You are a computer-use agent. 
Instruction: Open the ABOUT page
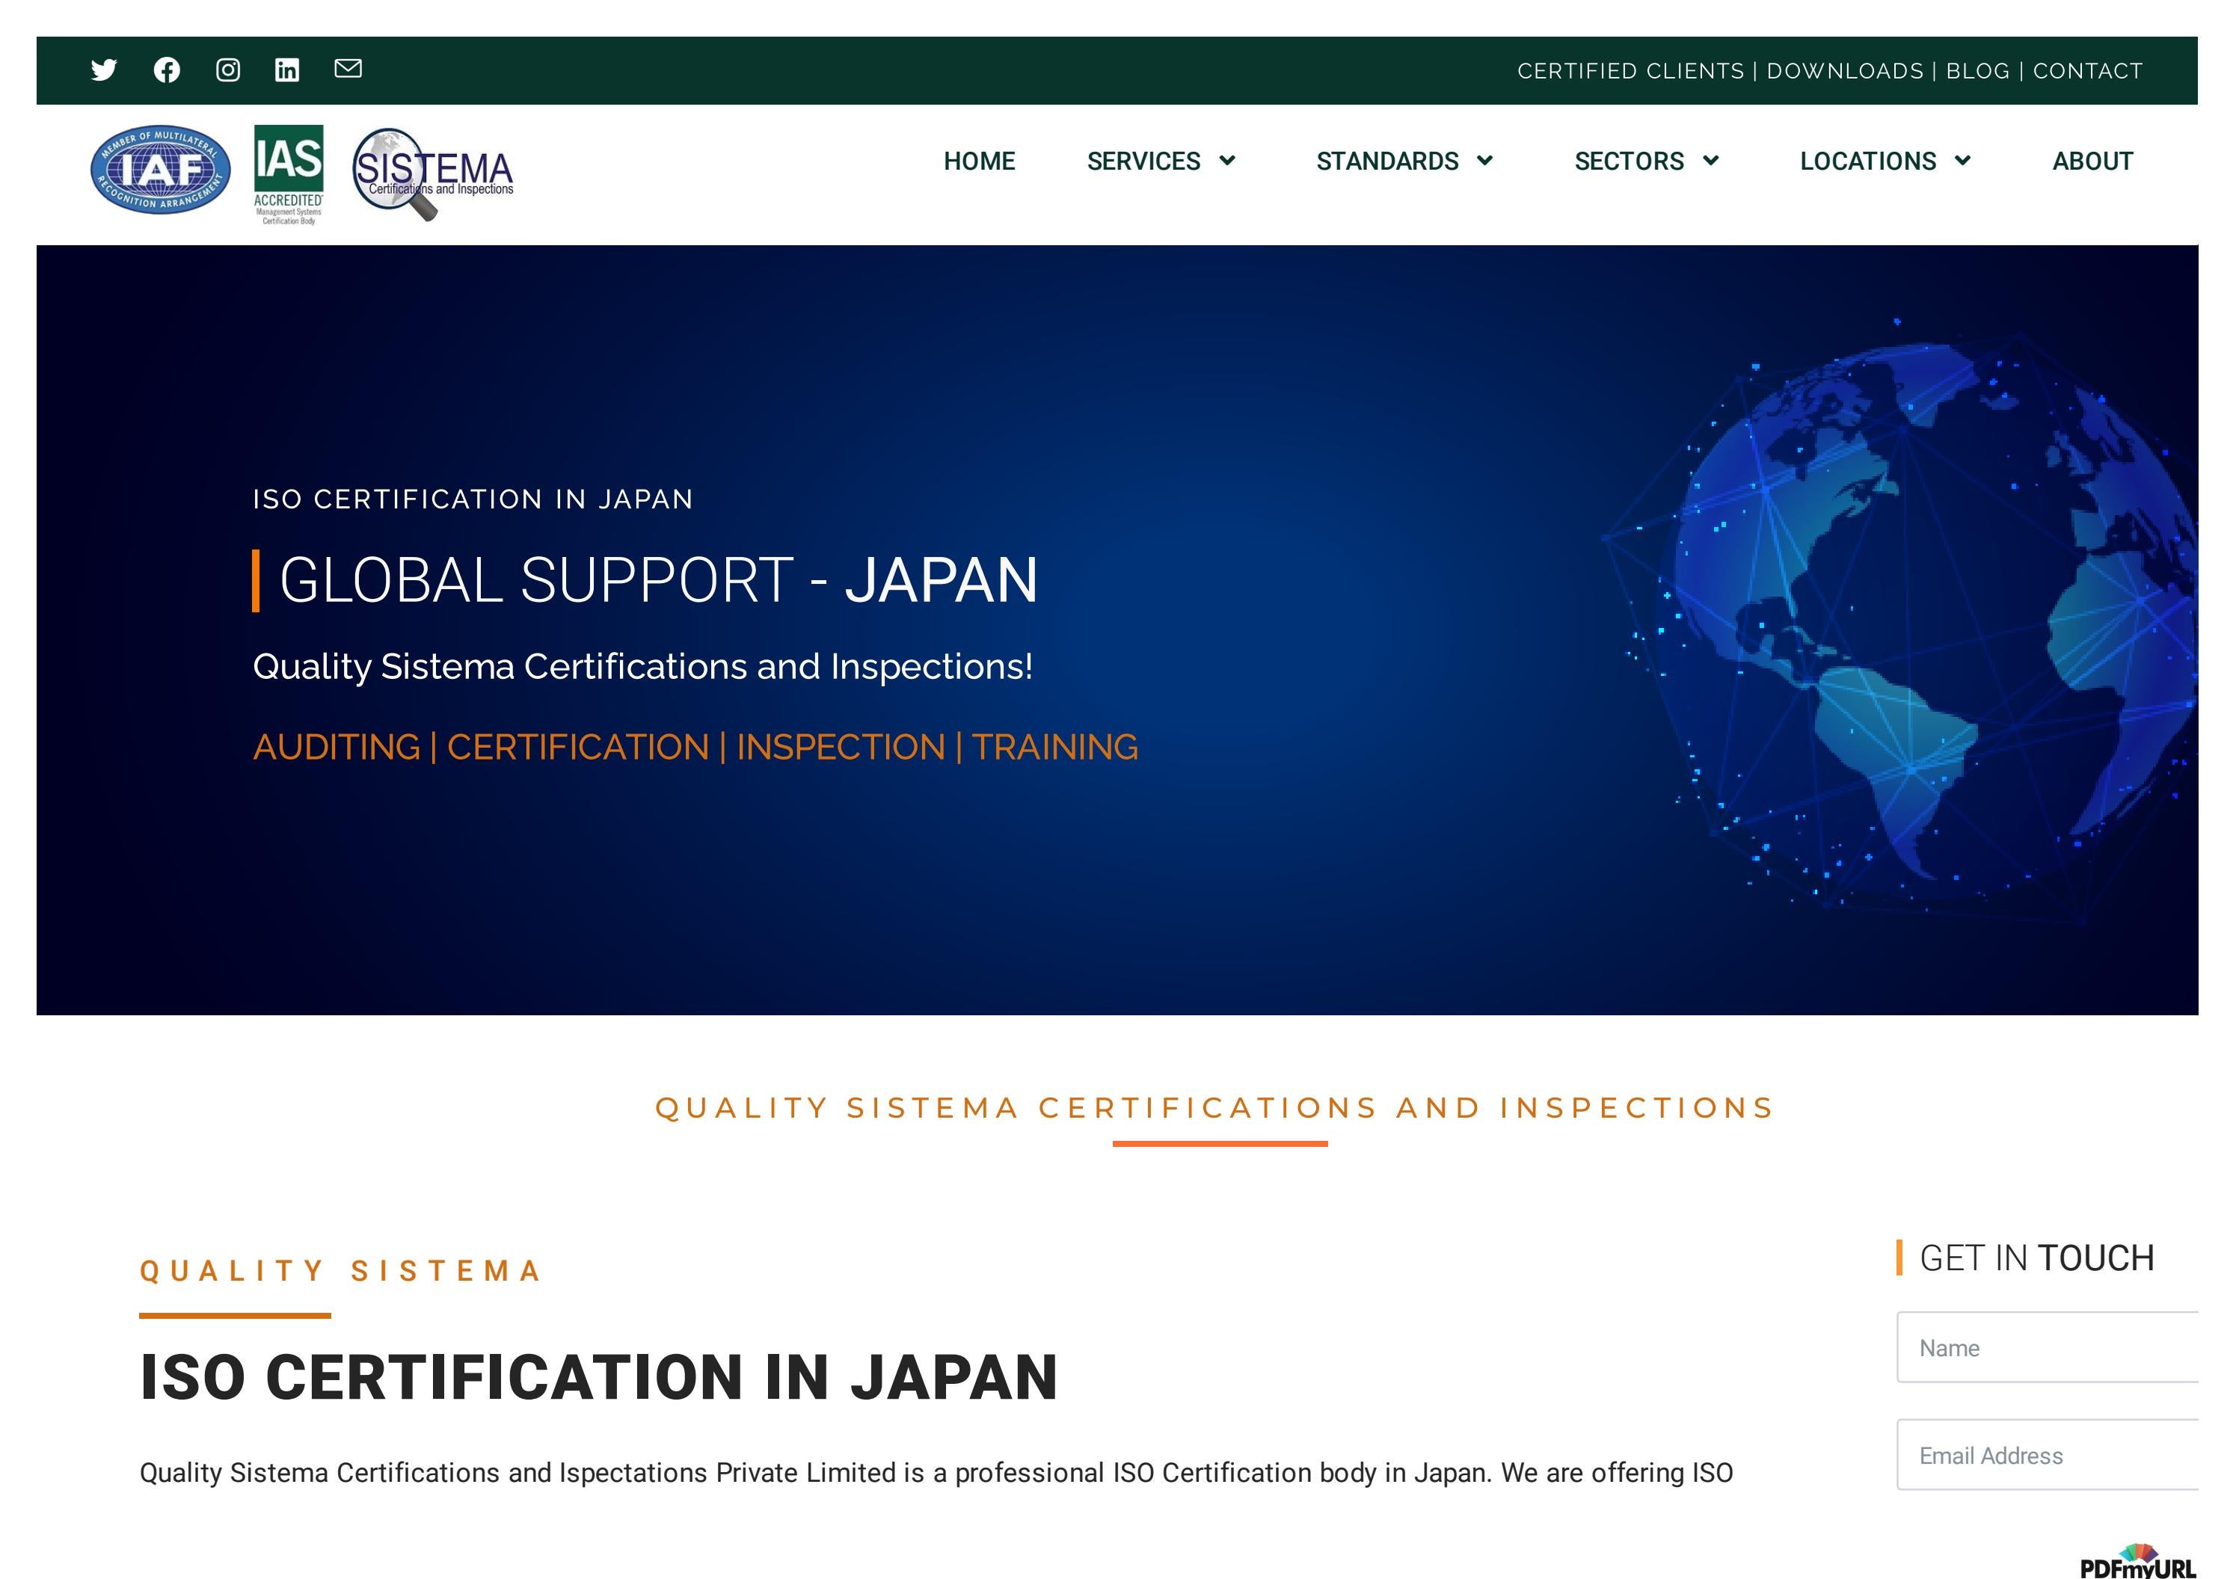2092,161
